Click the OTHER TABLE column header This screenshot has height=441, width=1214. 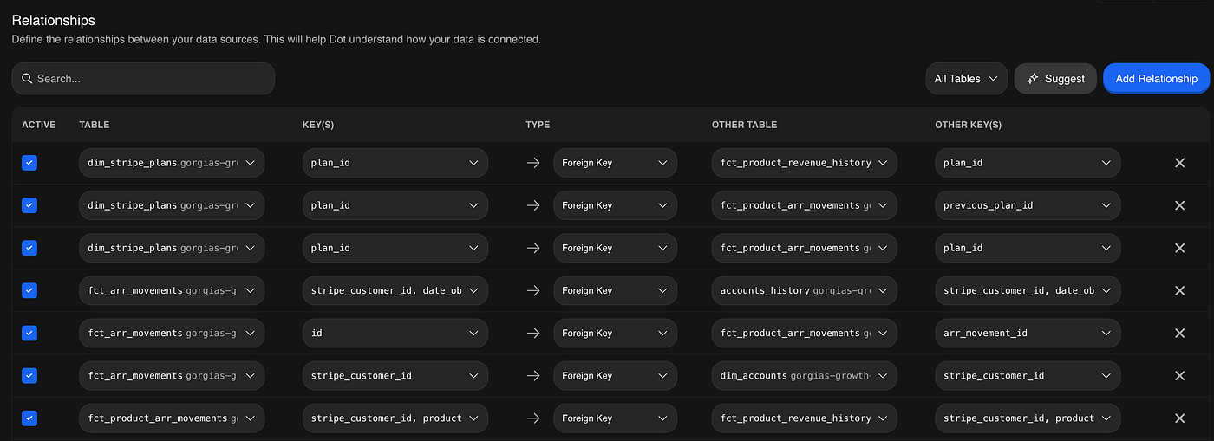(745, 125)
